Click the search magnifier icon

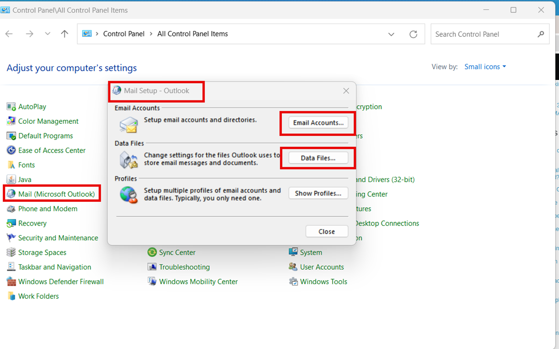click(541, 34)
